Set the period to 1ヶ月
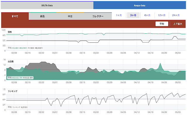187x117 pixels. [119, 15]
